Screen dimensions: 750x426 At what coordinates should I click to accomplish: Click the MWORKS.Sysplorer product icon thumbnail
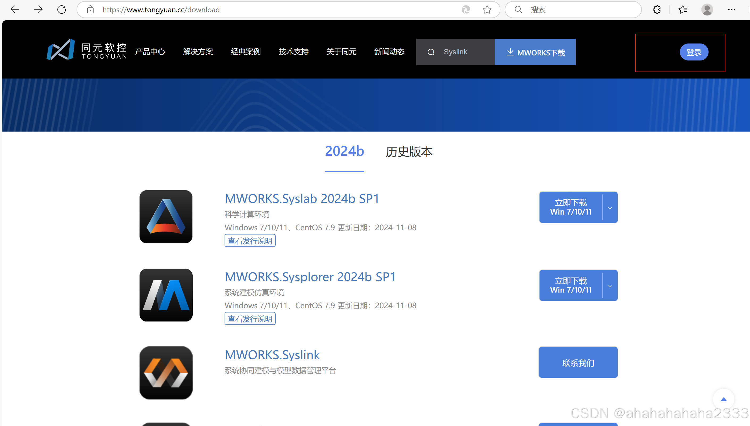166,295
